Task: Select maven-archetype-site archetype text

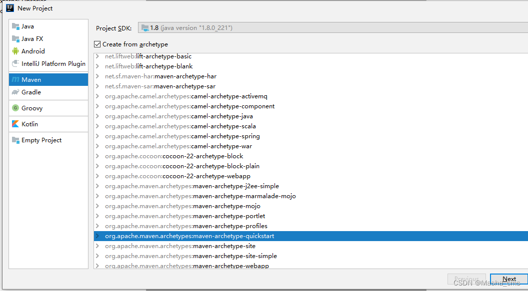Action: coord(180,246)
